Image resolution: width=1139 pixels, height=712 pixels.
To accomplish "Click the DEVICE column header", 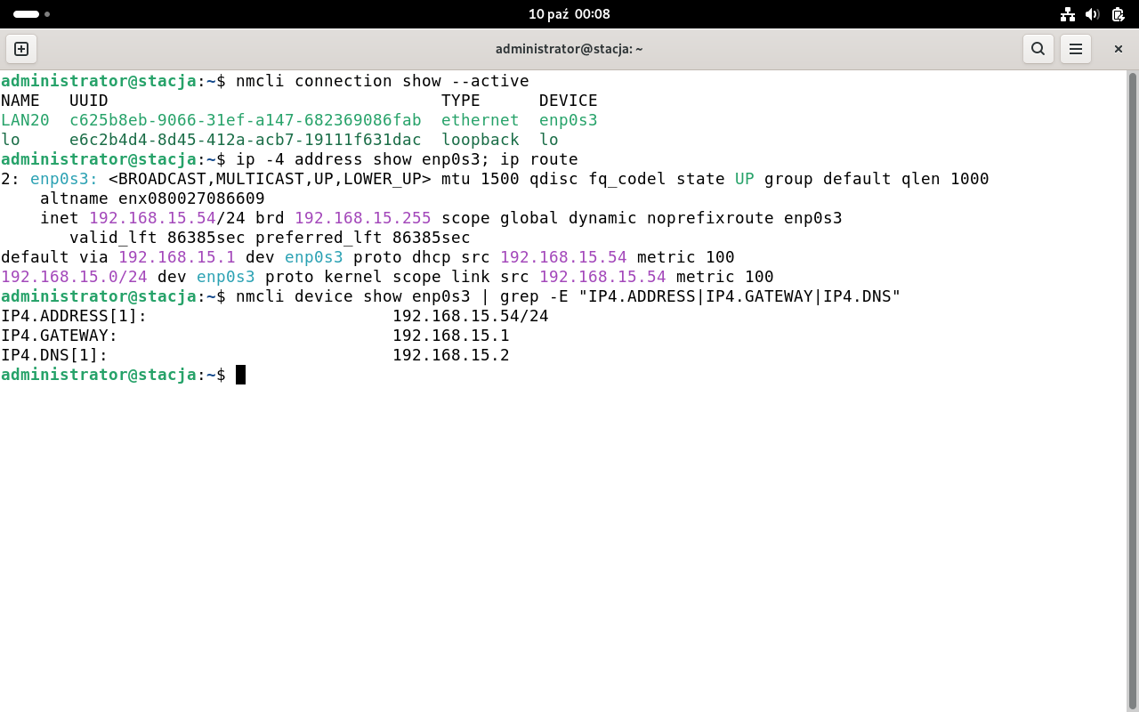I will click(569, 101).
